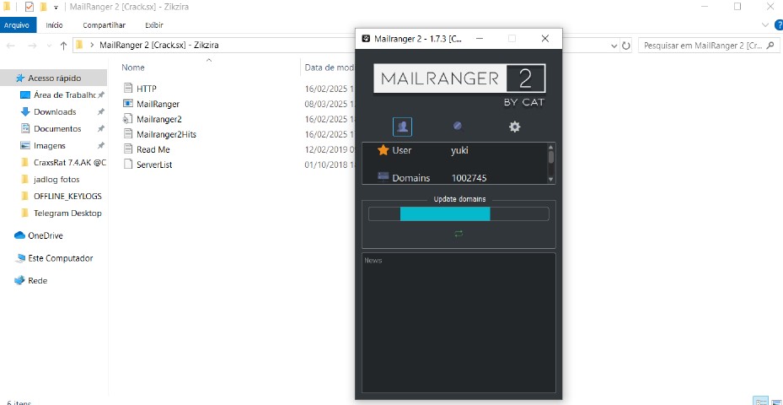
Task: Go up one folder level in Explorer
Action: tap(63, 46)
